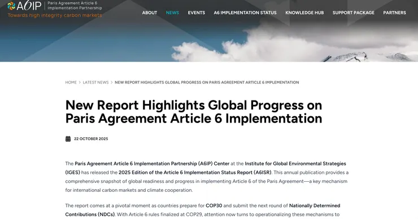Open the Partners page
Screen dimensions: 418x219
pos(394,12)
